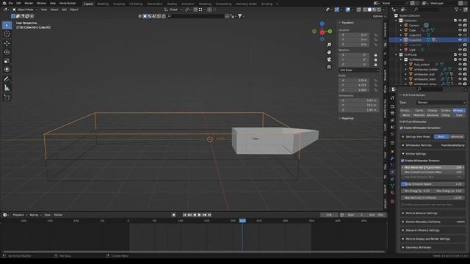Viewport: 470px width, 264px height.
Task: Switch perspective/orthographic grid icon
Action: pyautogui.click(x=329, y=67)
